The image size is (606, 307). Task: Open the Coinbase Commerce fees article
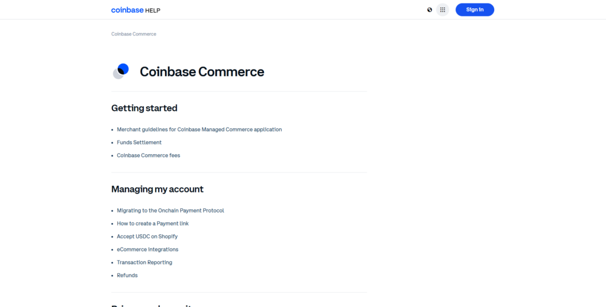[149, 155]
